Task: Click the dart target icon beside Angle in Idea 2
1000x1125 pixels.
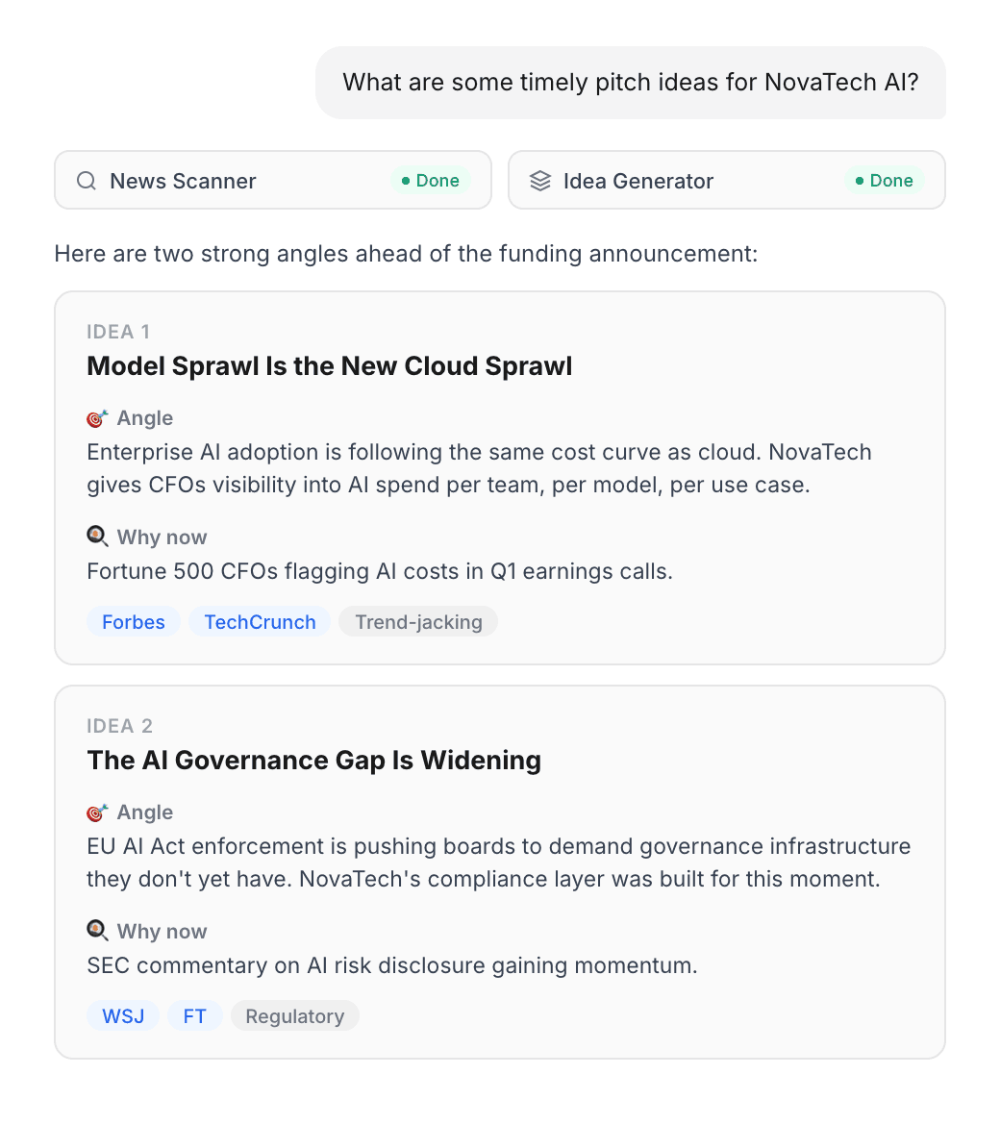Action: 95,812
